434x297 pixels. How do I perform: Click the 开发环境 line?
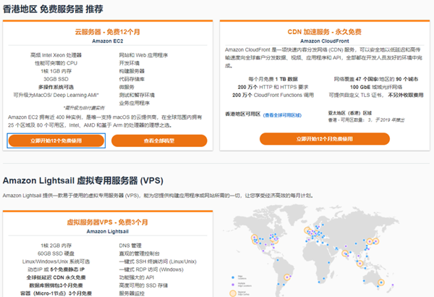[129, 63]
